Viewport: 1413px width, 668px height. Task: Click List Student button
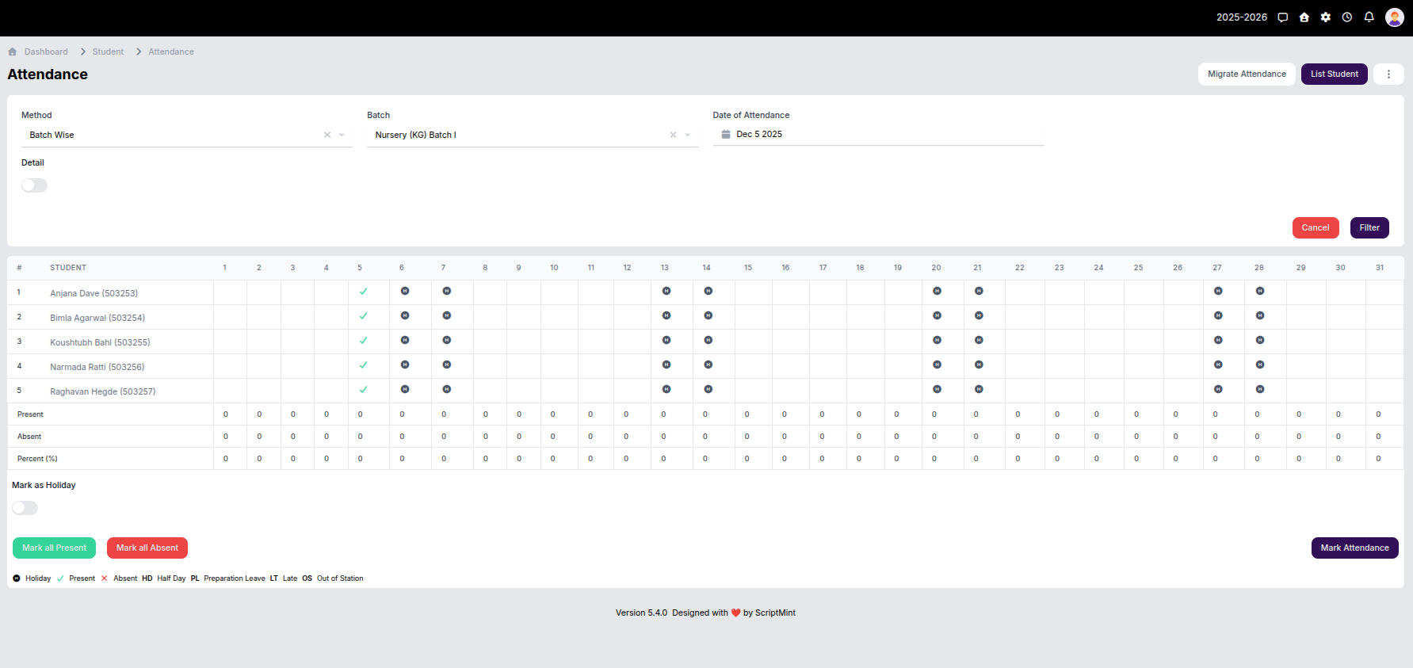point(1334,74)
